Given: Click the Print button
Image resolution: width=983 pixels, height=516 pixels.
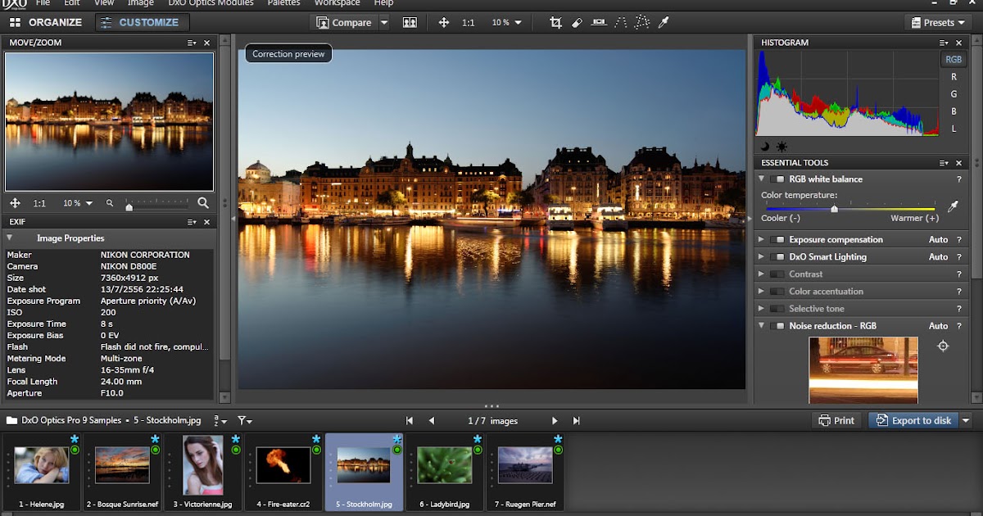Looking at the screenshot, I should [836, 421].
